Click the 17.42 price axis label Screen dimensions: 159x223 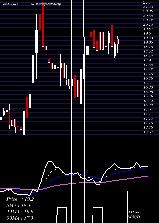point(148,69)
